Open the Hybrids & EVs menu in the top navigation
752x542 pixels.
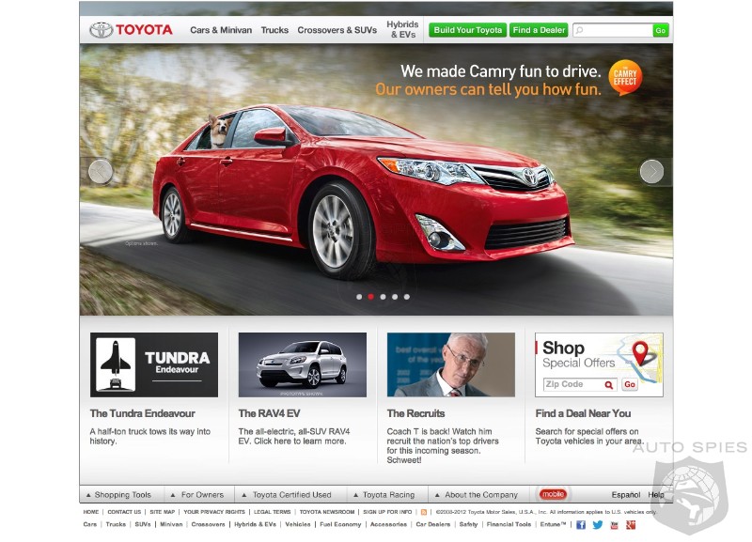coord(403,29)
